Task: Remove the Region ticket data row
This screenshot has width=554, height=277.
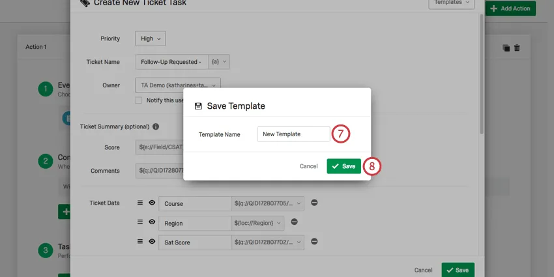Action: (x=294, y=222)
